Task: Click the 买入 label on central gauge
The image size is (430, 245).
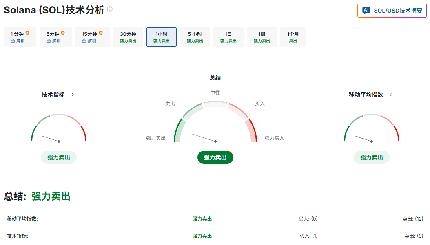Action: click(260, 103)
